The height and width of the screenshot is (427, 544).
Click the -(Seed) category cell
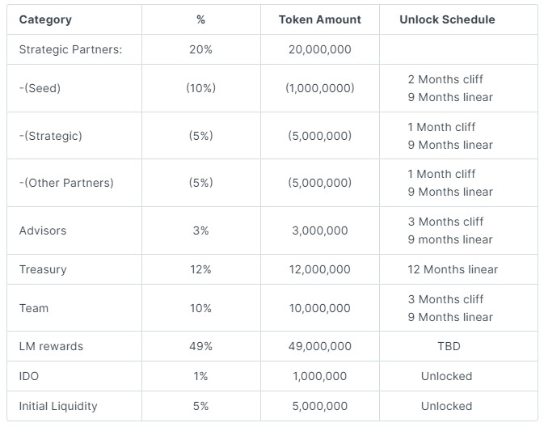(x=40, y=88)
